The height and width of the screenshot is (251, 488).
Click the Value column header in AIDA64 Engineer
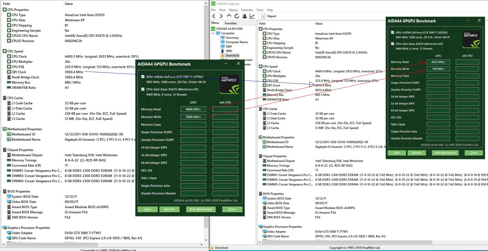click(319, 23)
